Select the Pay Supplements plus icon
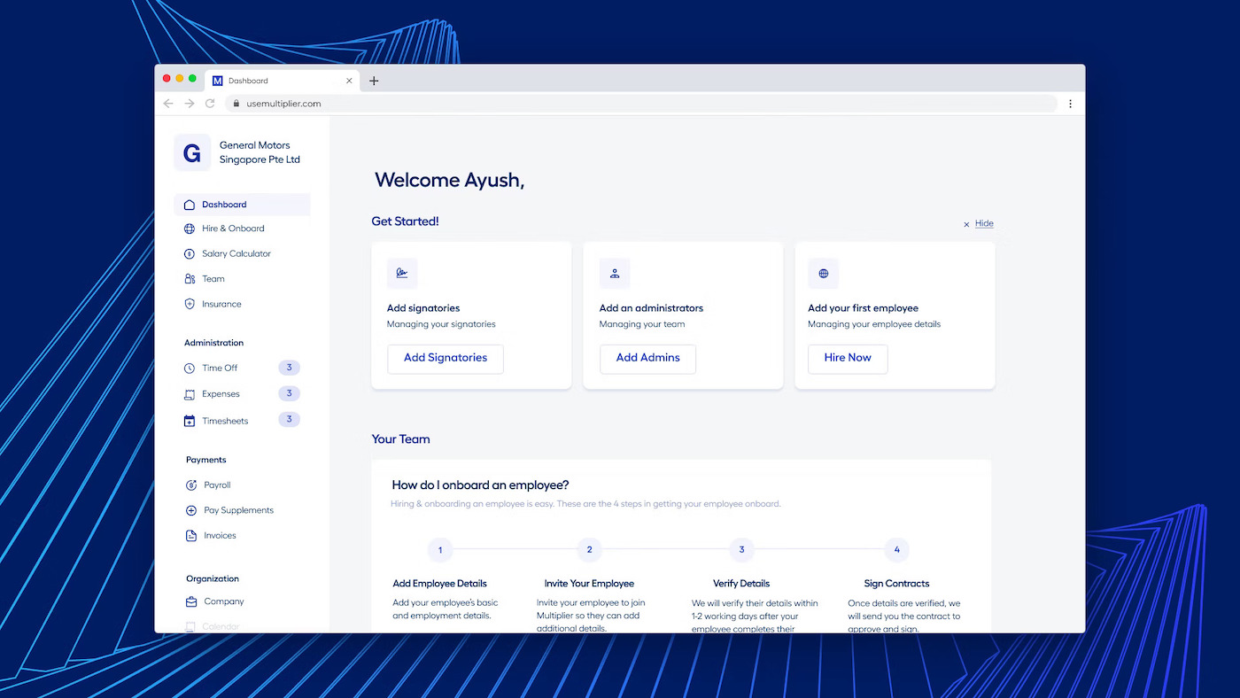Screen dimensions: 1240x698 coord(189,510)
